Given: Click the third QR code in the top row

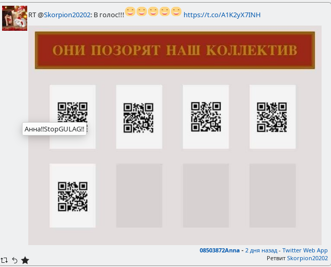Looking at the screenshot, I should point(206,117).
